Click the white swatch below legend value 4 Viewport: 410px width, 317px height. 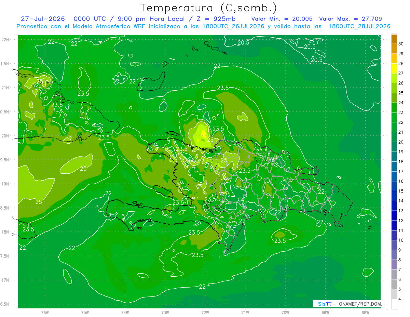394,304
